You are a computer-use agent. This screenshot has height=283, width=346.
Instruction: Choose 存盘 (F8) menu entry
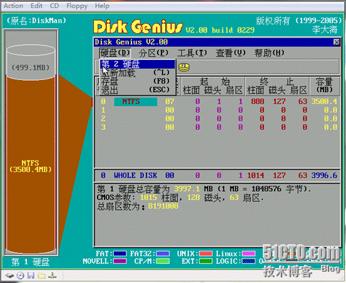(x=138, y=81)
